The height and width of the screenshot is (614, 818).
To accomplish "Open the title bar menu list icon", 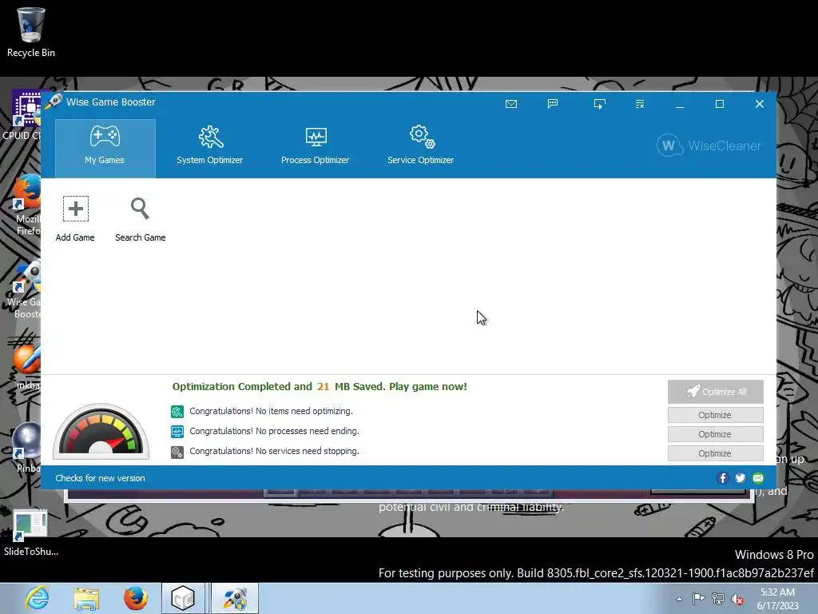I will [640, 104].
